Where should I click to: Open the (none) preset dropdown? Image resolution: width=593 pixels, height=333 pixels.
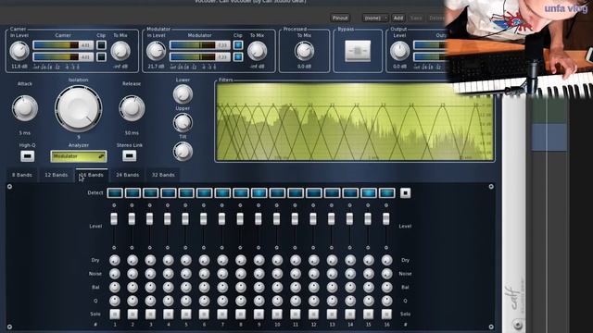pyautogui.click(x=374, y=18)
